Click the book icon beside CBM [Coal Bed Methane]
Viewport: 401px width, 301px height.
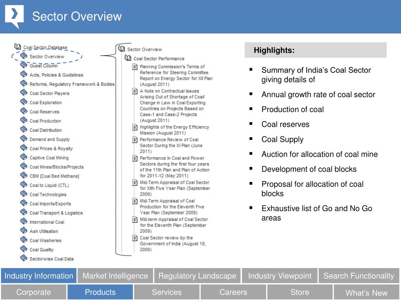24,176
